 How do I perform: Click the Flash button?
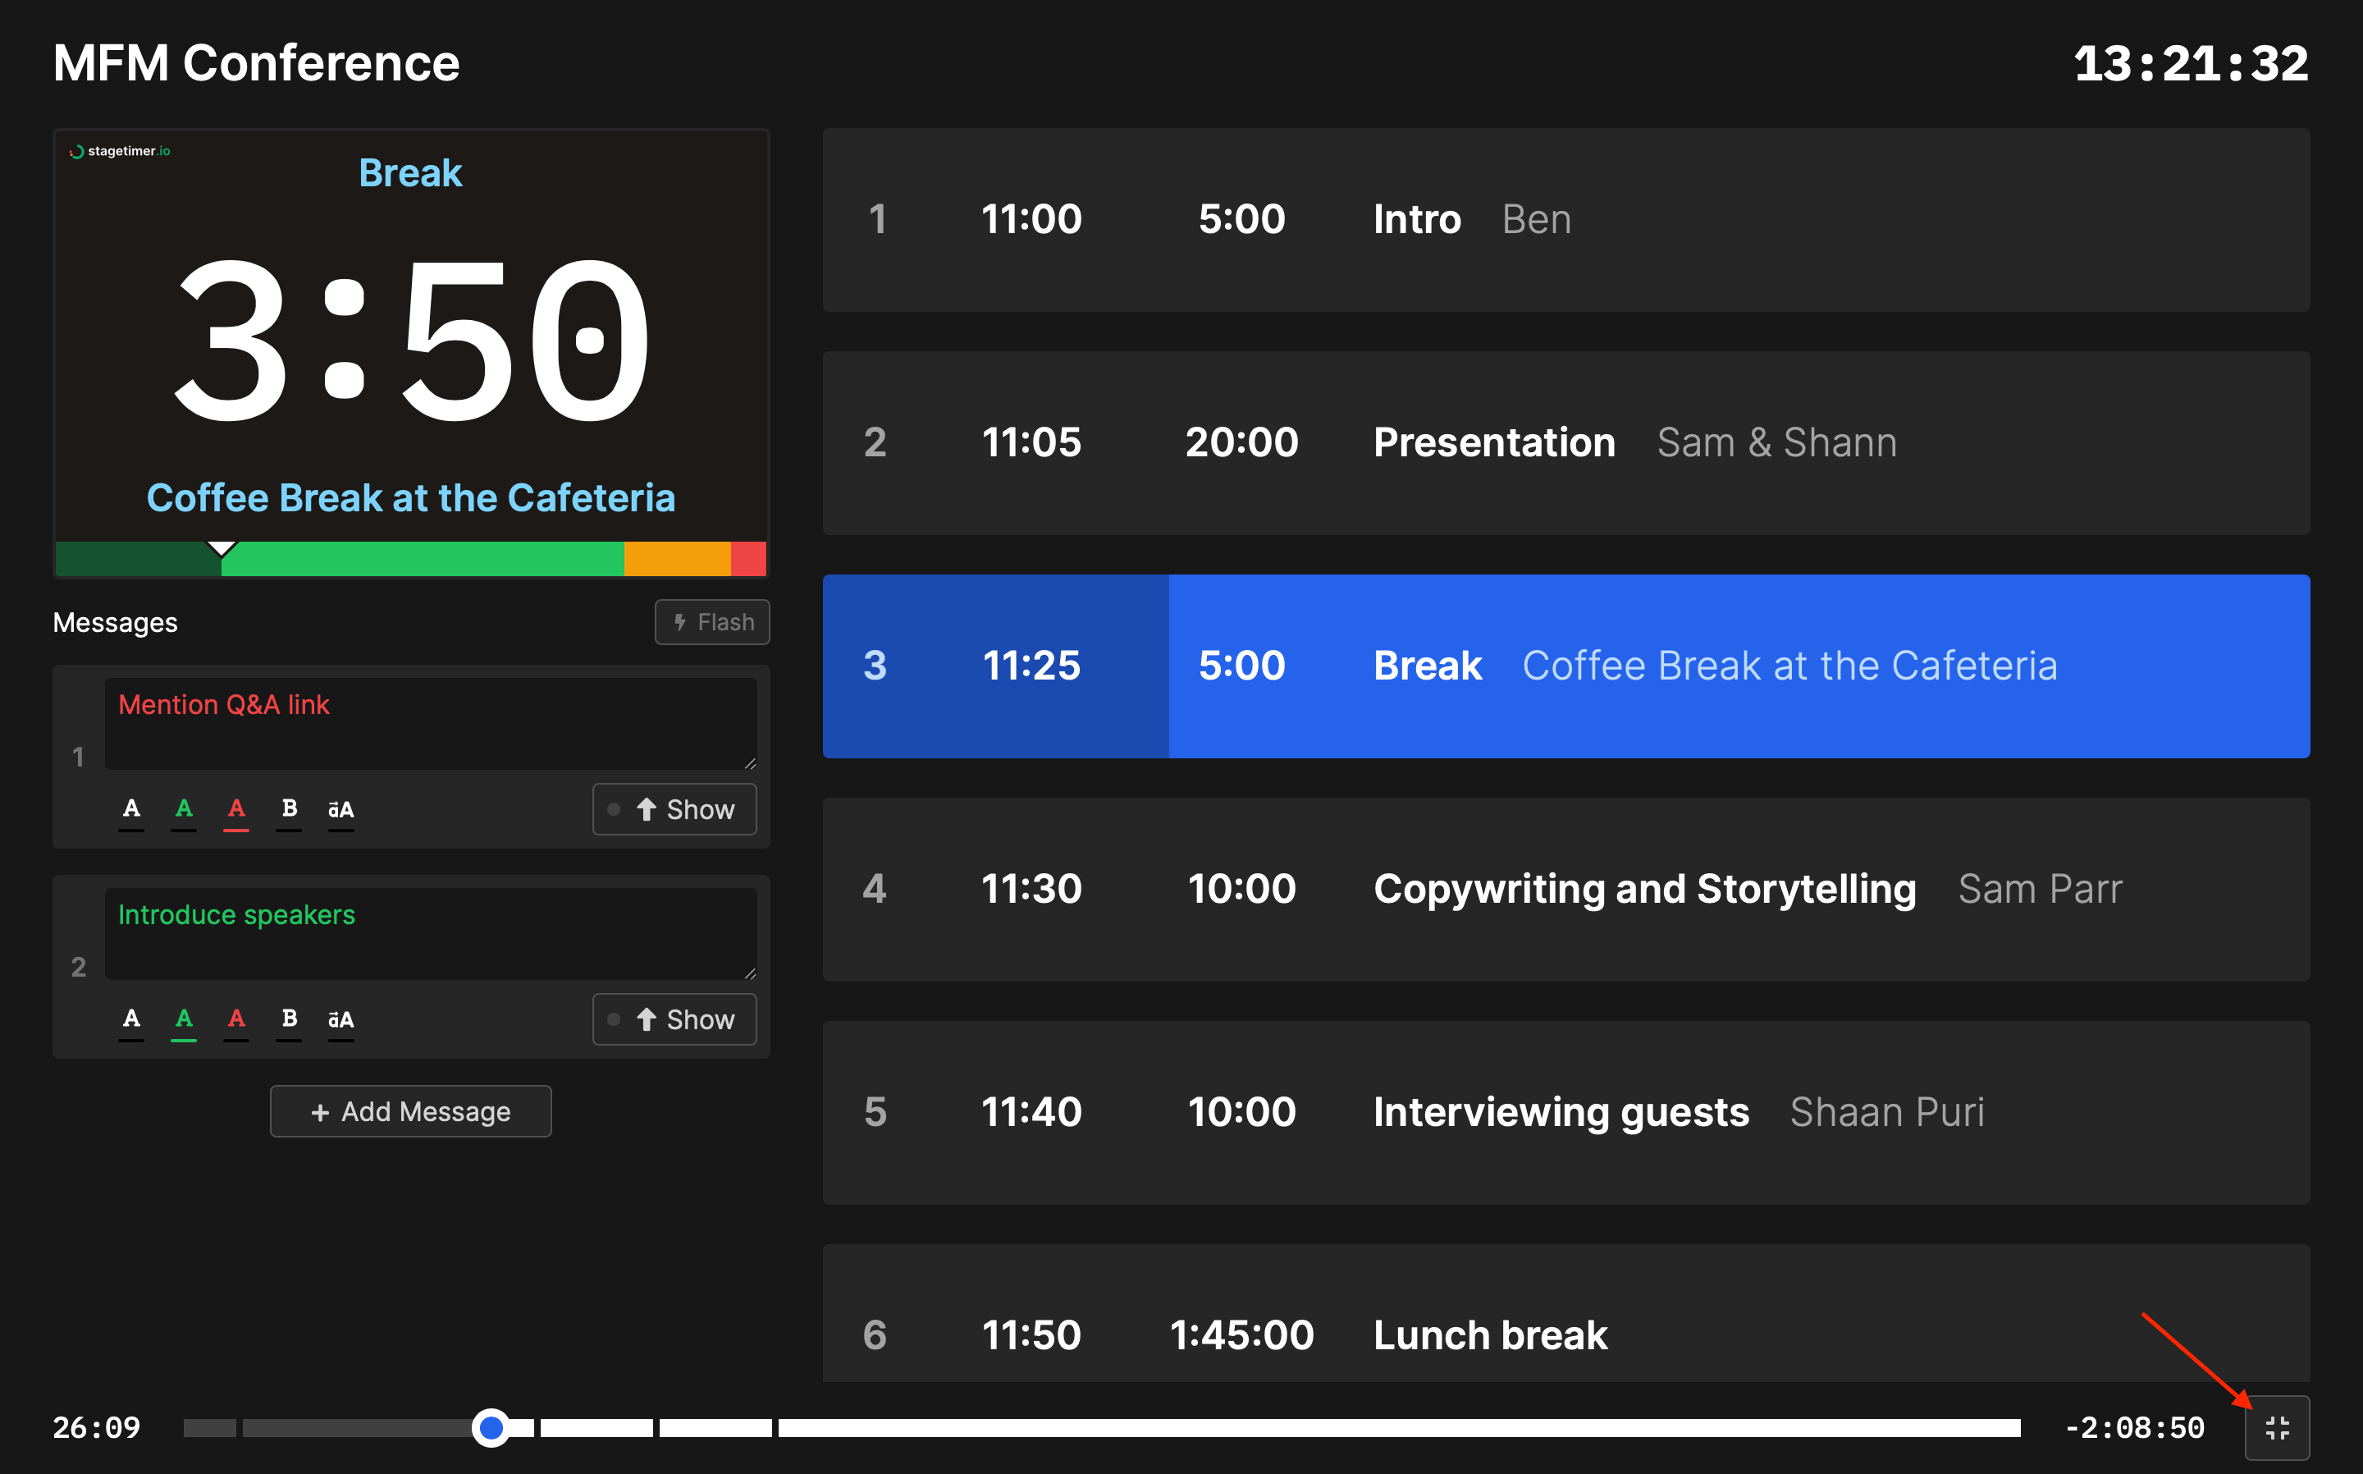click(712, 622)
